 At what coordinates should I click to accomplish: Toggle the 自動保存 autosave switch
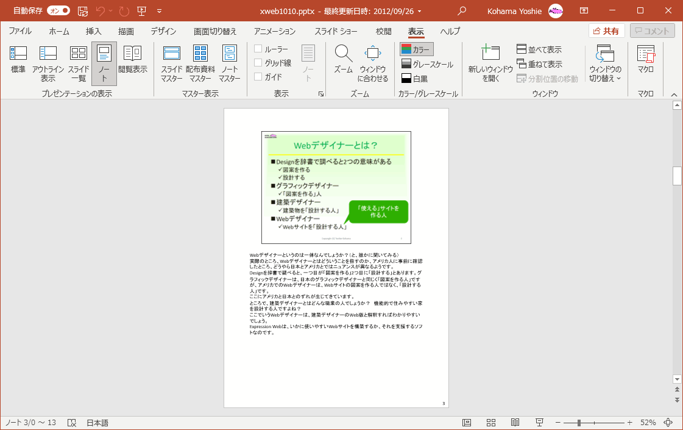click(x=58, y=10)
